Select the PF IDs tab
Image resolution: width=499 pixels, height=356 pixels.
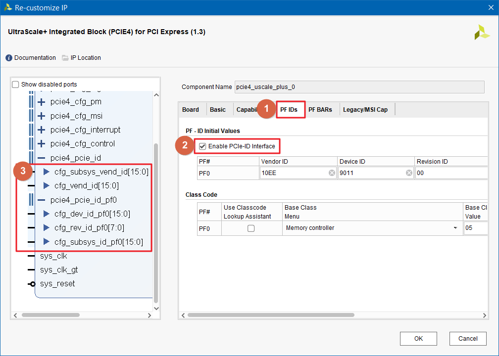click(x=289, y=110)
